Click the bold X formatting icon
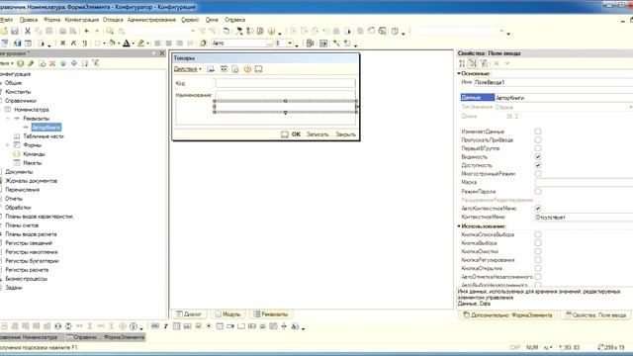633x356 pixels. click(x=63, y=44)
